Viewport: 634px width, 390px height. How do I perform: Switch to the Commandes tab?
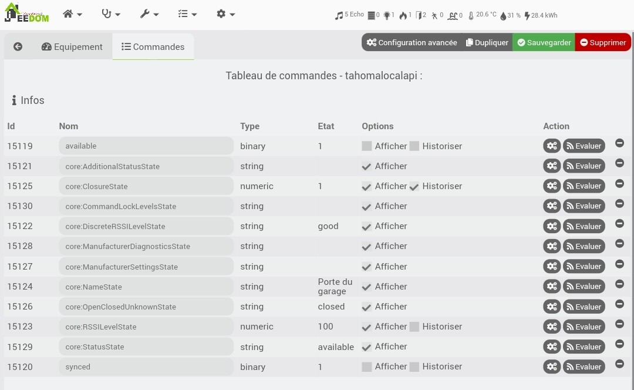(153, 47)
